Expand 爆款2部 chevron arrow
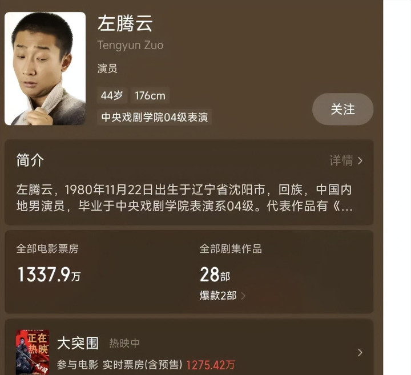The image size is (411, 375). (x=243, y=296)
